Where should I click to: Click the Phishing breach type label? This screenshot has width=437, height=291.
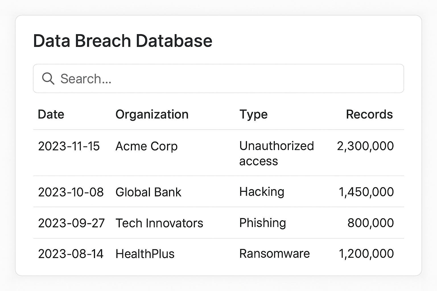click(x=263, y=223)
